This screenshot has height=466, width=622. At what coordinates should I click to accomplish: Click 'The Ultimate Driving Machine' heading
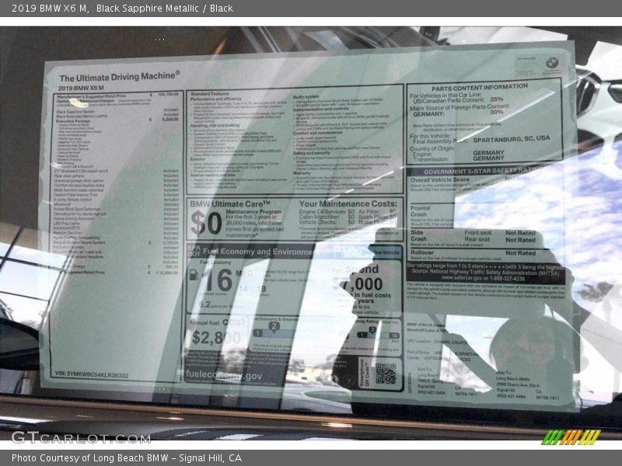[120, 76]
